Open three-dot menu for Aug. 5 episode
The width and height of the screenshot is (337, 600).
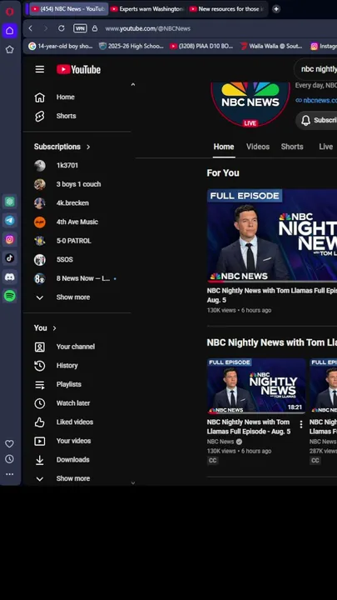coord(301,424)
